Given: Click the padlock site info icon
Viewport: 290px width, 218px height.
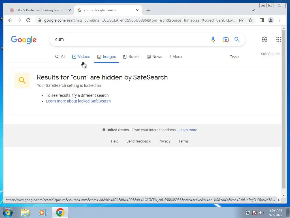Looking at the screenshot, I should (x=39, y=20).
